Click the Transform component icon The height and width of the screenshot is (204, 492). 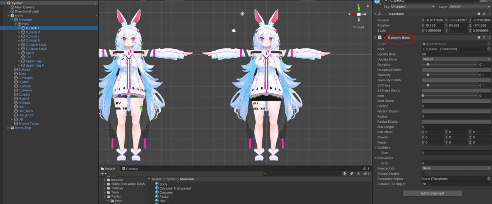click(379, 14)
